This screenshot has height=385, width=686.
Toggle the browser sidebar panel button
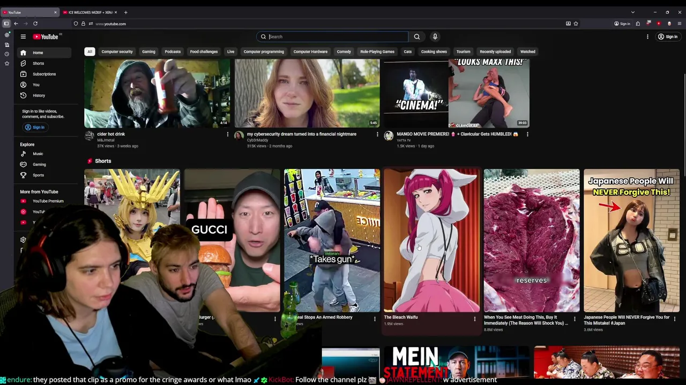pos(6,24)
